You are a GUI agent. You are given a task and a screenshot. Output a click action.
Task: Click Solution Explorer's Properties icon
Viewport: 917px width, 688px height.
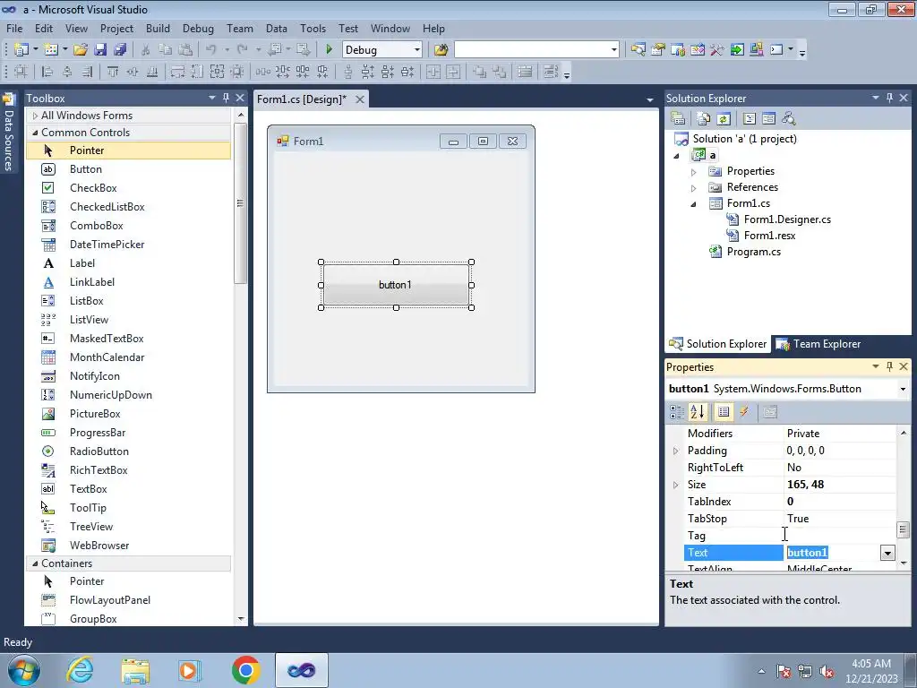(x=678, y=119)
